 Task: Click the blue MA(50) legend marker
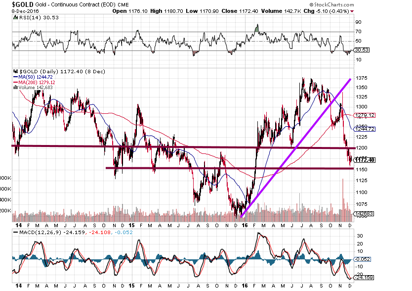pyautogui.click(x=14, y=78)
